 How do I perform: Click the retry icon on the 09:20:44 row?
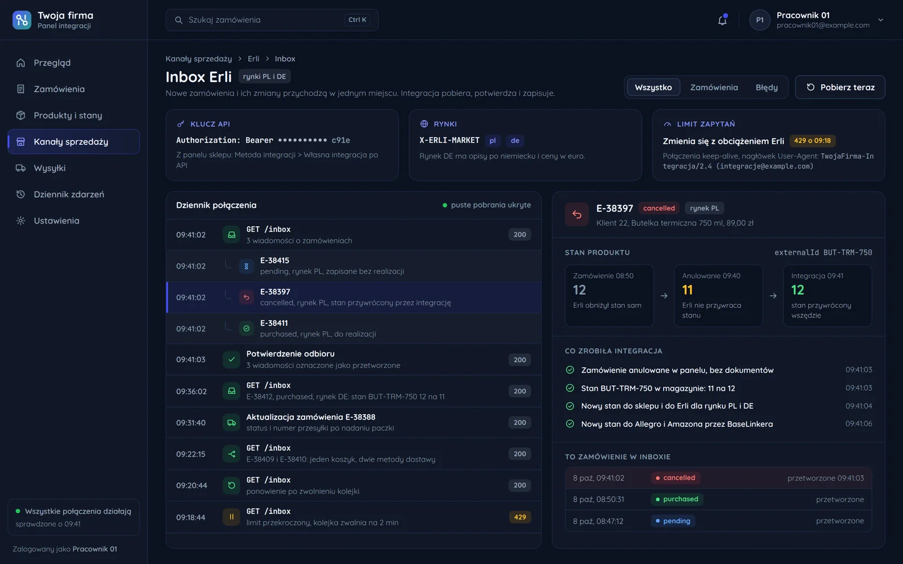231,485
